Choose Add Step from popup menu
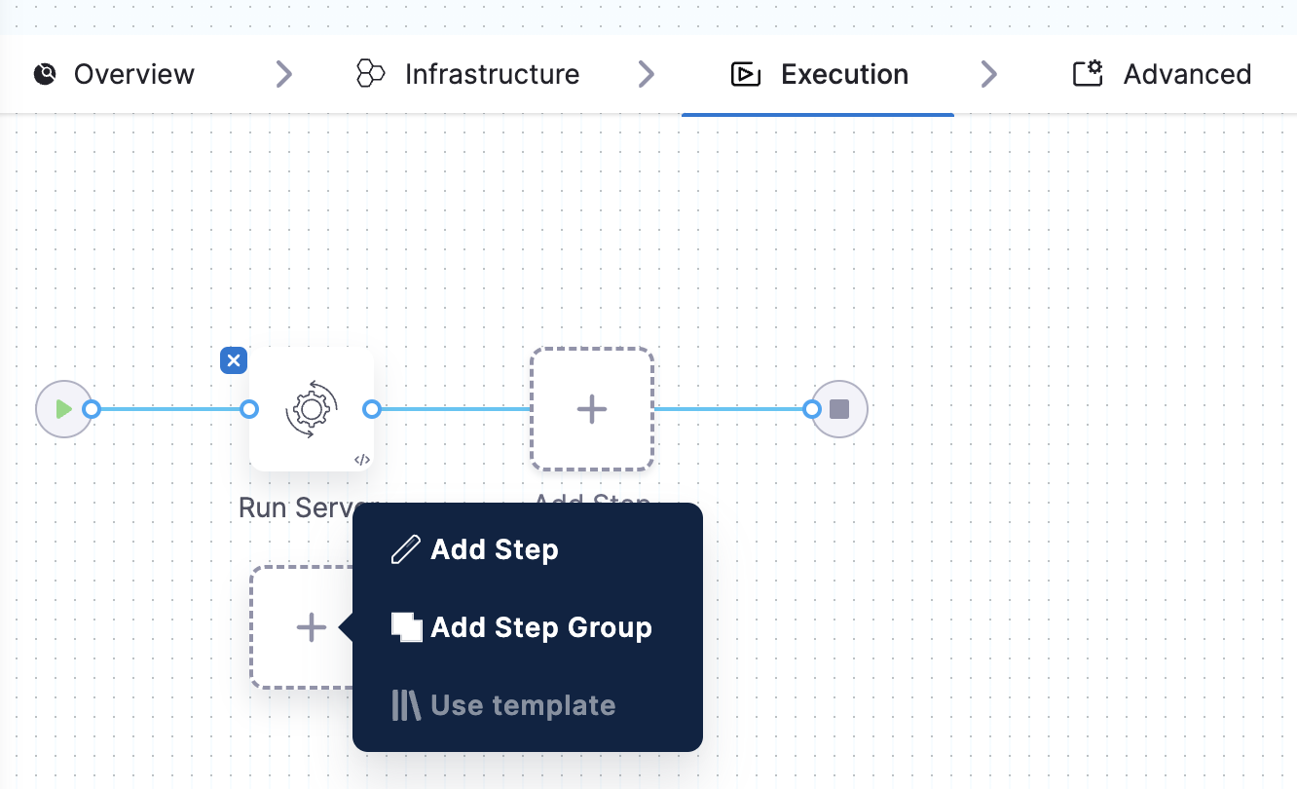 click(x=495, y=549)
